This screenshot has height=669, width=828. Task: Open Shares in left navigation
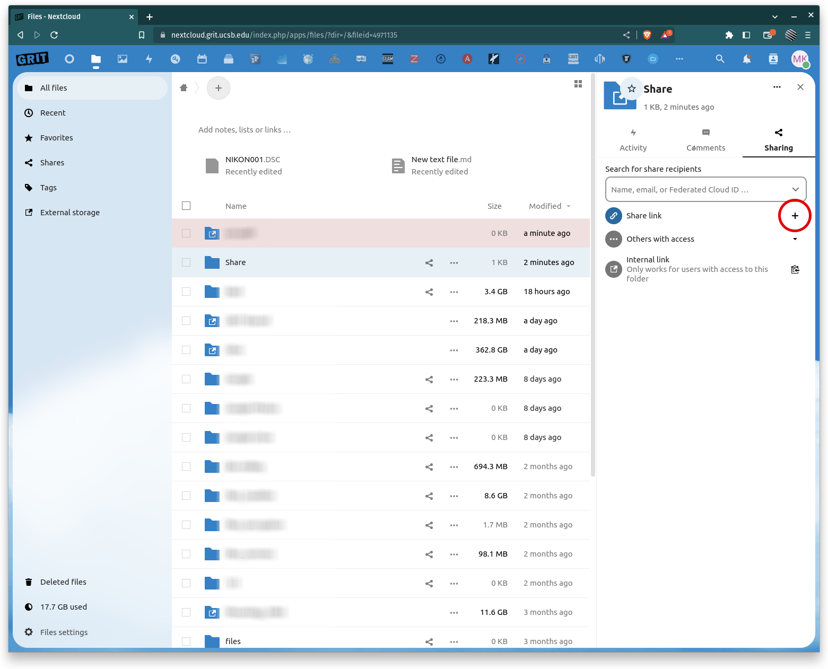(92, 163)
